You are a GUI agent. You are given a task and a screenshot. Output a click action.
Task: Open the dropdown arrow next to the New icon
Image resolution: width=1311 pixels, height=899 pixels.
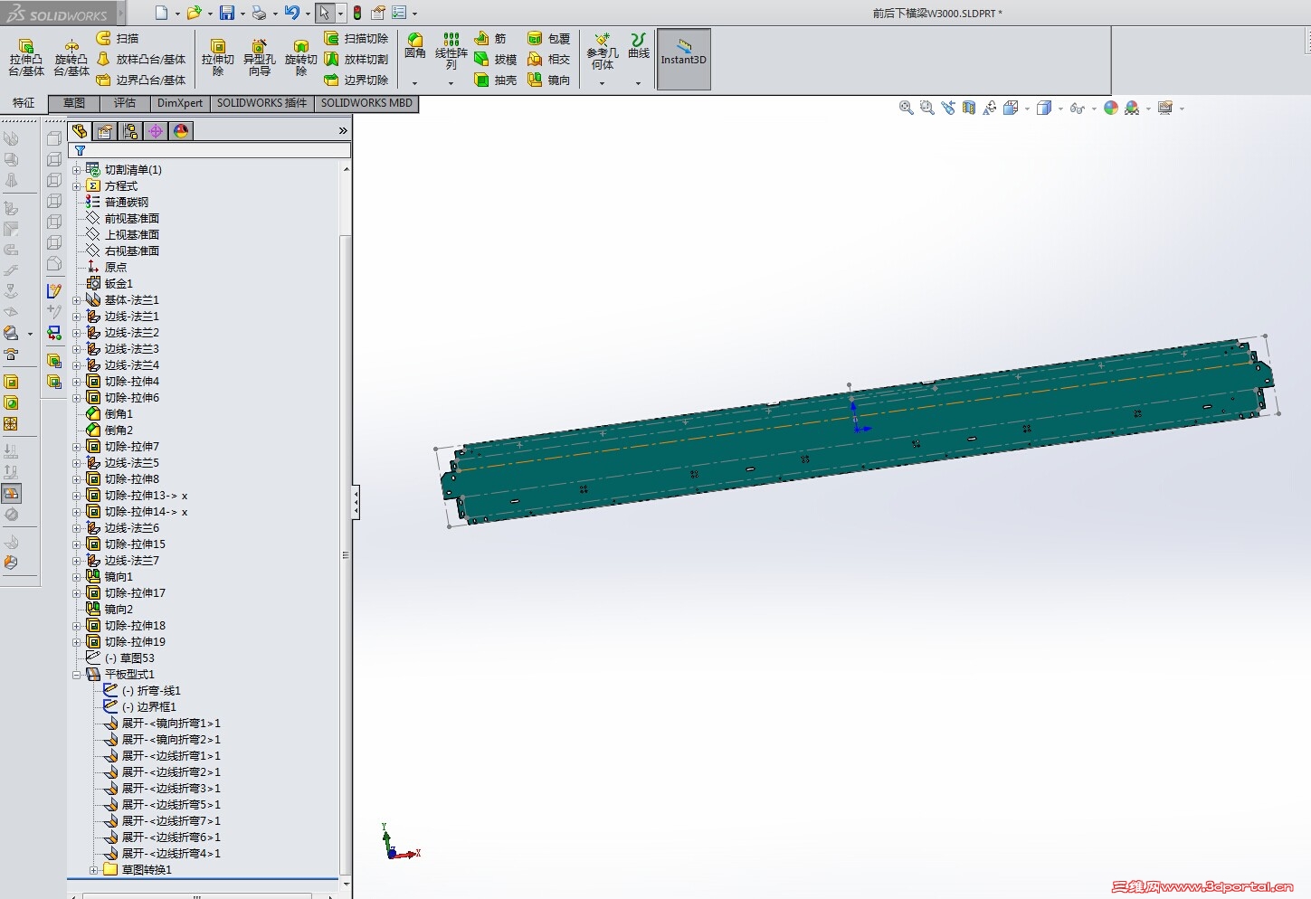coord(177,14)
